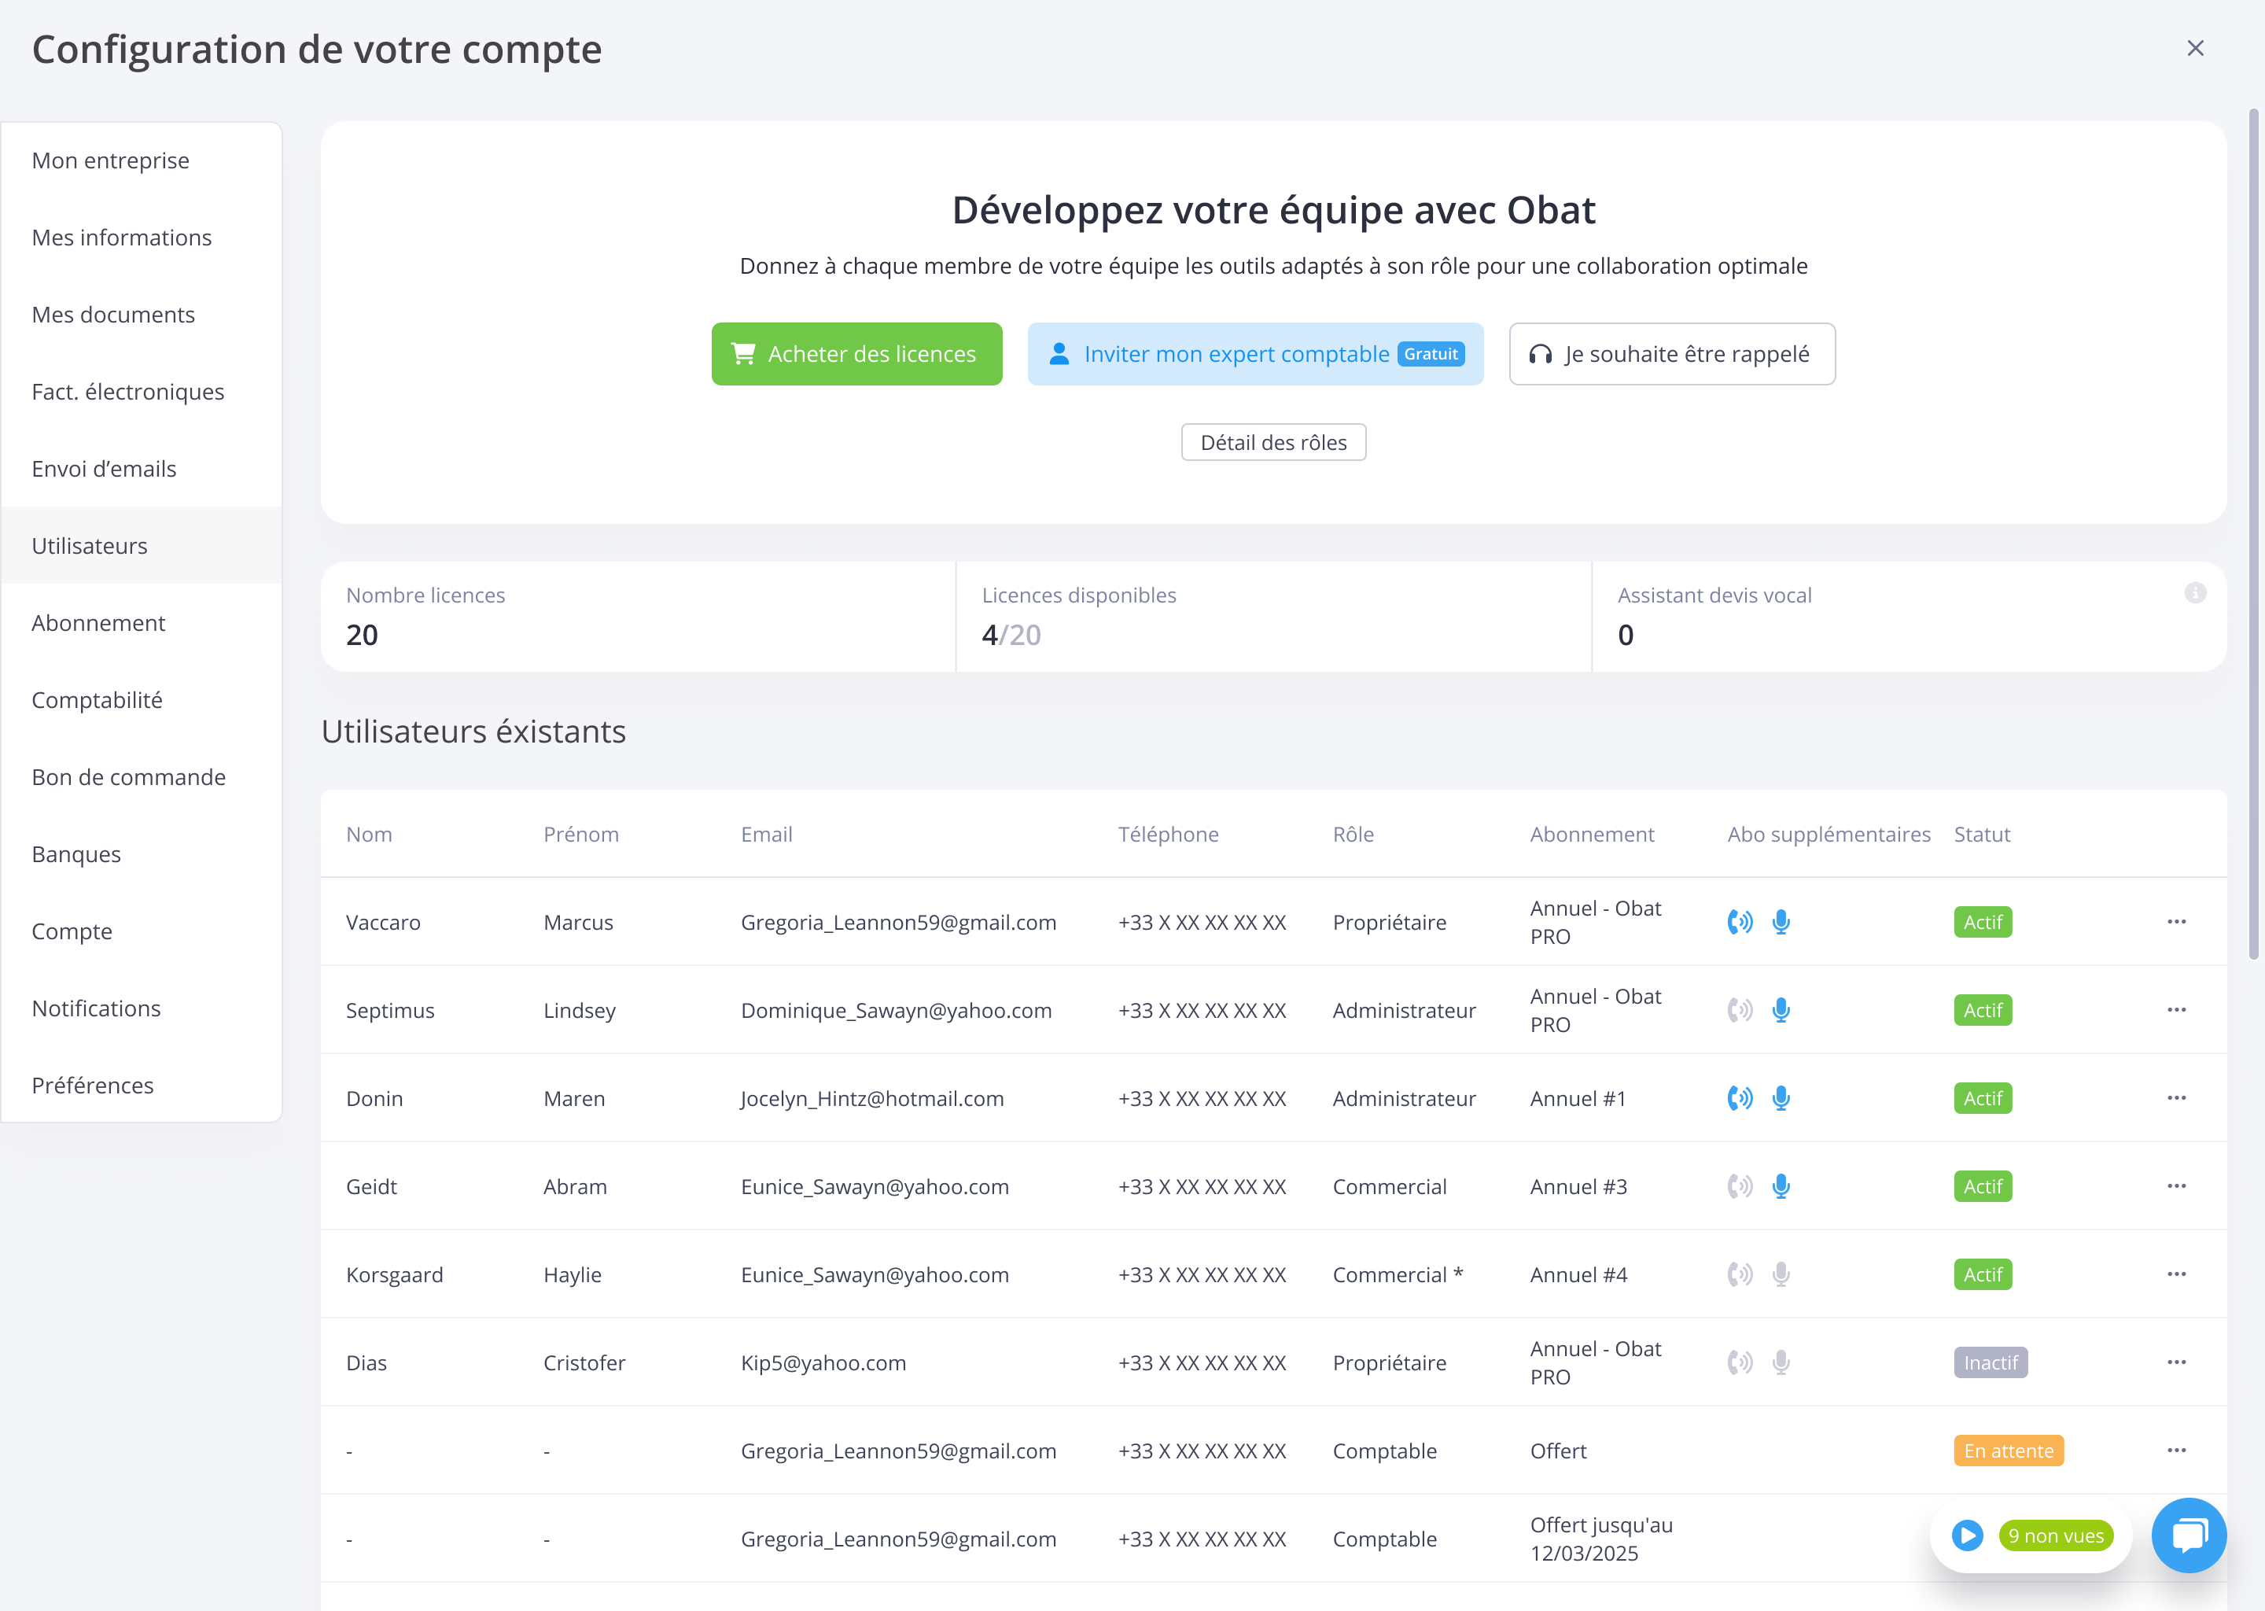The width and height of the screenshot is (2265, 1611).
Task: Click microphone icon in Korsgaard's row
Action: [1781, 1274]
